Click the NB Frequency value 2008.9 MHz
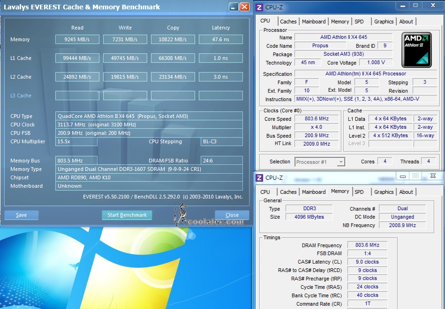 pyautogui.click(x=402, y=225)
